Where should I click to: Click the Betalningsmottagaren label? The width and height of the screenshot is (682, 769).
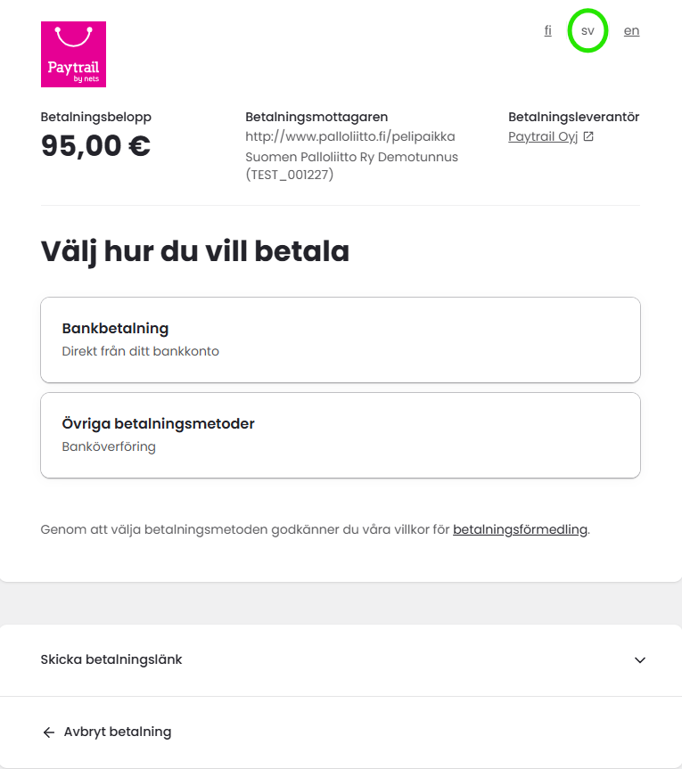(316, 117)
